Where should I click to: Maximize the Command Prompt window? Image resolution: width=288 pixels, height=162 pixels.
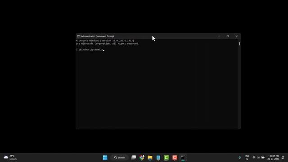click(x=228, y=36)
